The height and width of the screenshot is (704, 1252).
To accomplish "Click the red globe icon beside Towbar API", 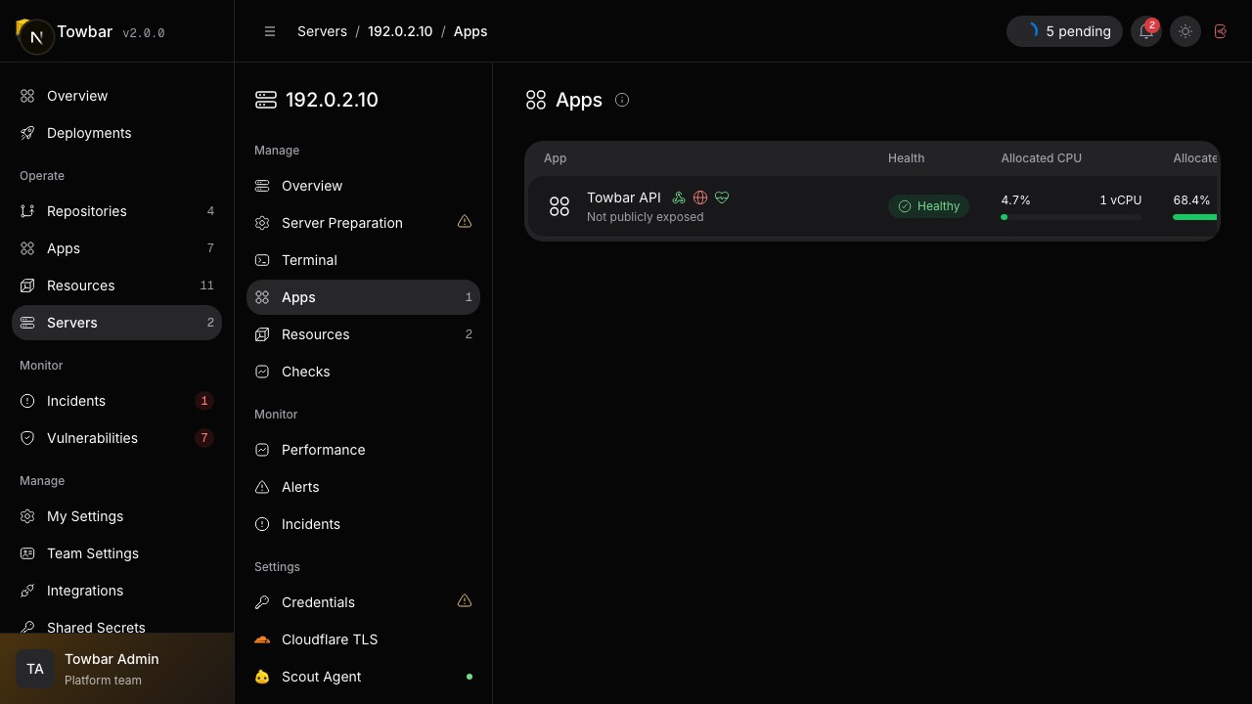I will point(700,198).
